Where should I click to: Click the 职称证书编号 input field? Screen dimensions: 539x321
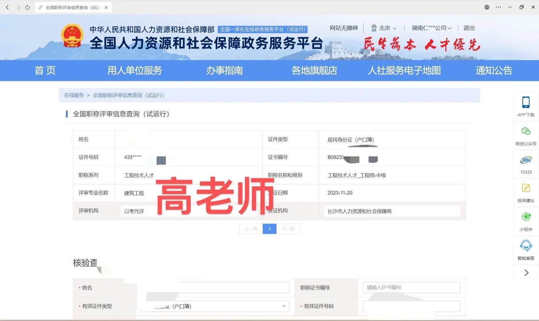(411, 287)
